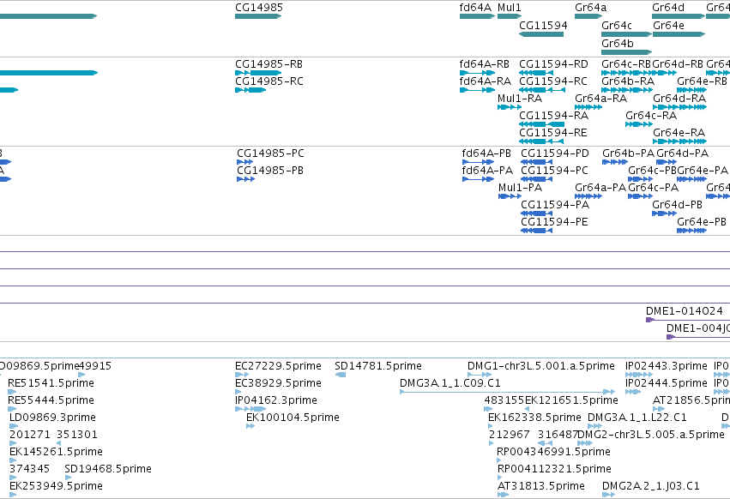Click the Gr64a gene label
The image size is (730, 499).
(590, 8)
